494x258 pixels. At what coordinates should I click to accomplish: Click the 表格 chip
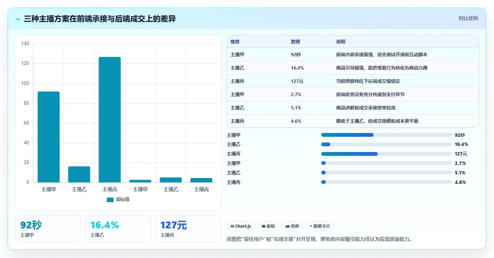268,226
